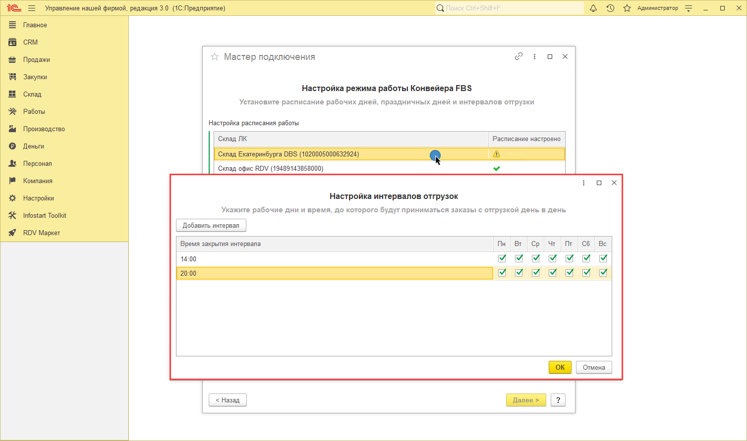Viewport: 747px width, 441px height.
Task: Uncheck Пн for 20:00 interval
Action: pos(502,273)
